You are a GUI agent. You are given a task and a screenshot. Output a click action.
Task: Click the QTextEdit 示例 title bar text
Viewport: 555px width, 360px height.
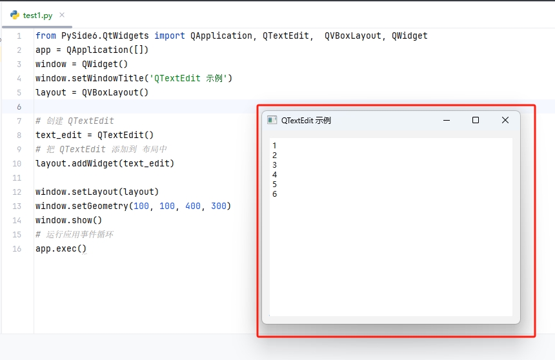click(306, 120)
